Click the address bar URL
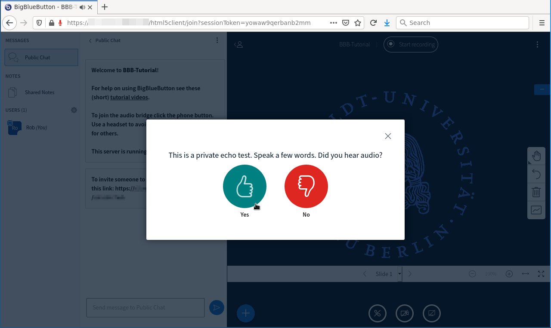Viewport: 551px width, 328px height. click(x=189, y=23)
